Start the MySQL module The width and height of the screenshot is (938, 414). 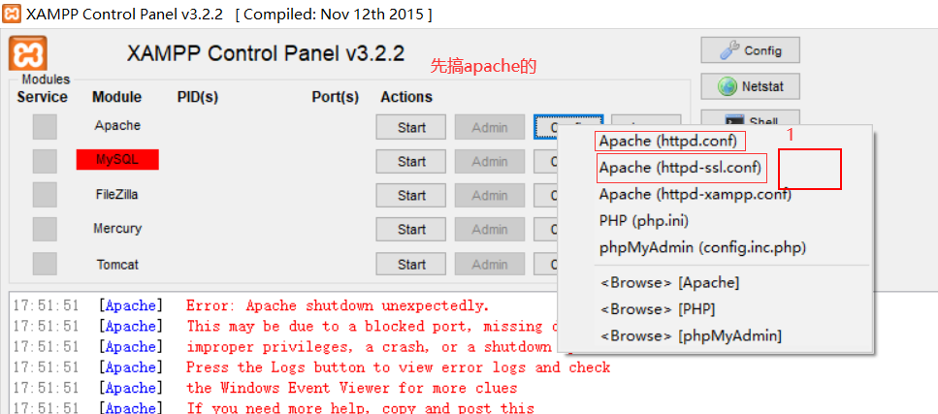[x=411, y=162]
